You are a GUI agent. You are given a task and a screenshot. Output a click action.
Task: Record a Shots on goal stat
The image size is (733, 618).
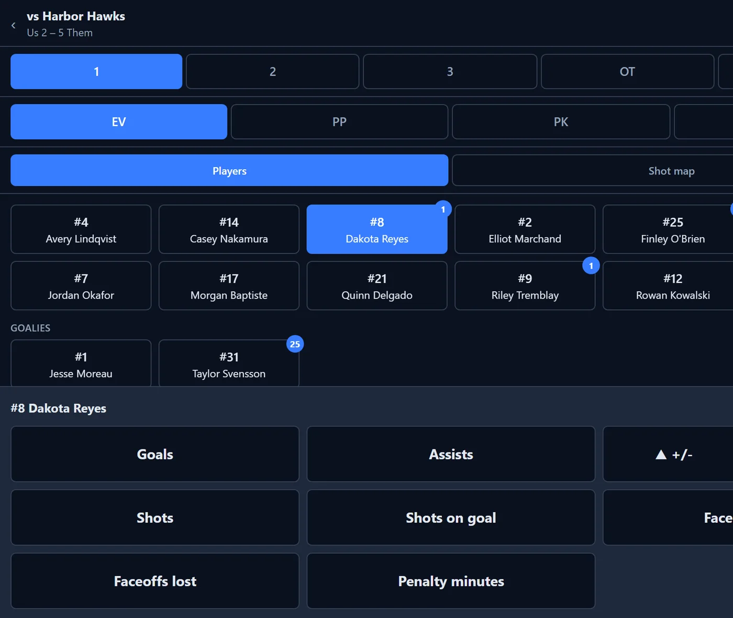pos(451,517)
